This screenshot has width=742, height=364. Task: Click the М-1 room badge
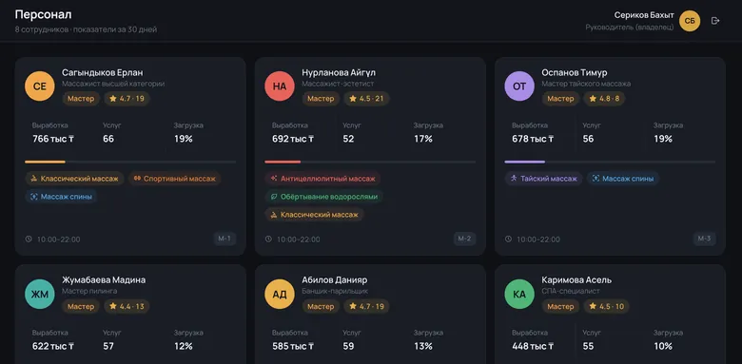point(225,239)
